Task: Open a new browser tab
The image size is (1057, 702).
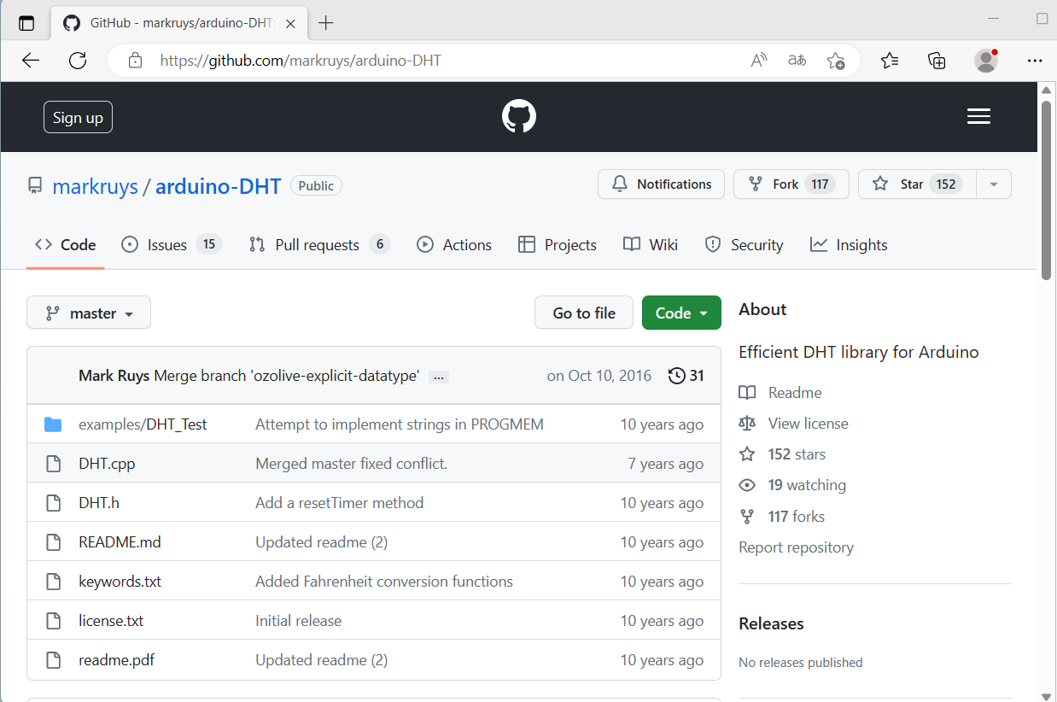Action: tap(326, 23)
